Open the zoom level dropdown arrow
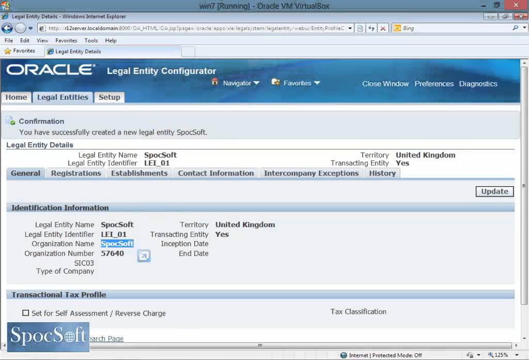Screen dimensions: 529x360 click(517, 355)
